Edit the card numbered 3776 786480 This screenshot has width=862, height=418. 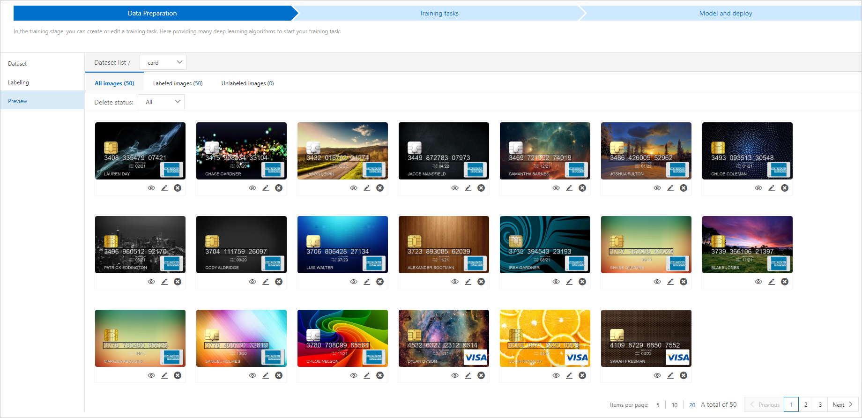(164, 375)
